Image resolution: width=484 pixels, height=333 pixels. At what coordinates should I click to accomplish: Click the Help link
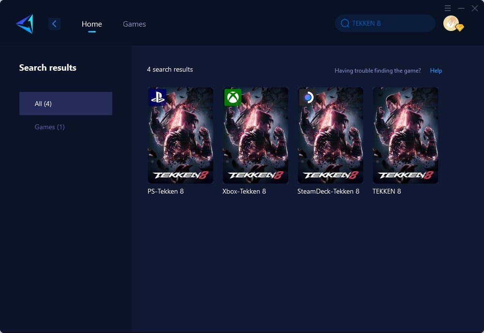click(x=436, y=71)
